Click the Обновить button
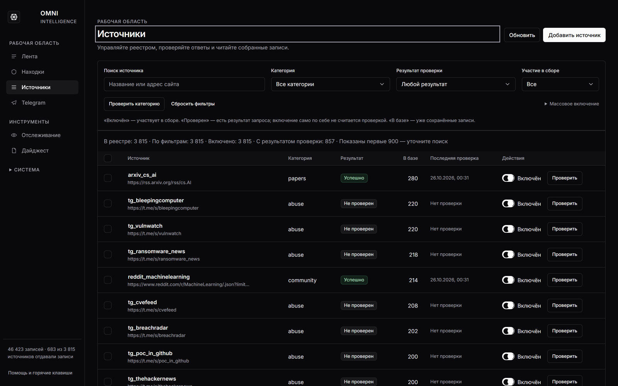Viewport: 618px width, 386px height. (522, 35)
